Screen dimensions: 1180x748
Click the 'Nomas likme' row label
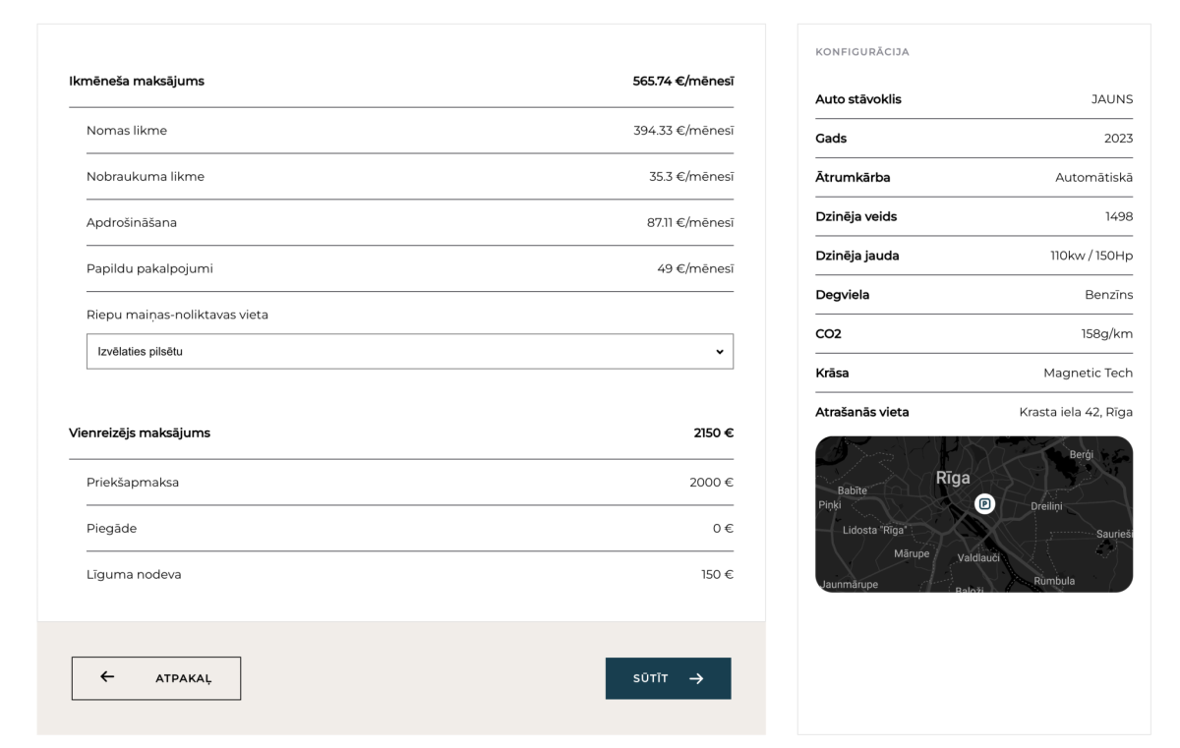coord(127,131)
